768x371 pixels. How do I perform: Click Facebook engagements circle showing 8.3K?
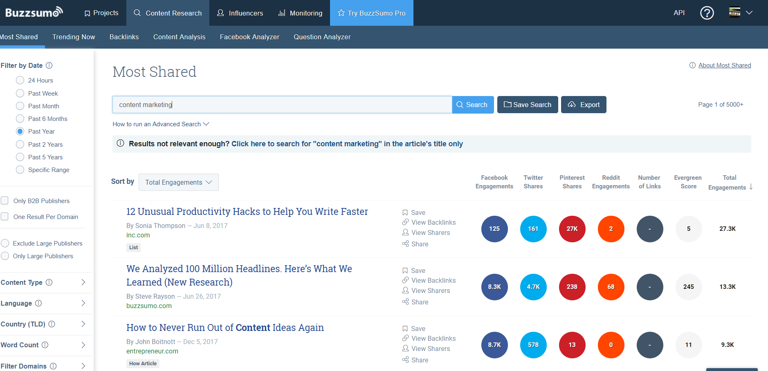coord(494,287)
